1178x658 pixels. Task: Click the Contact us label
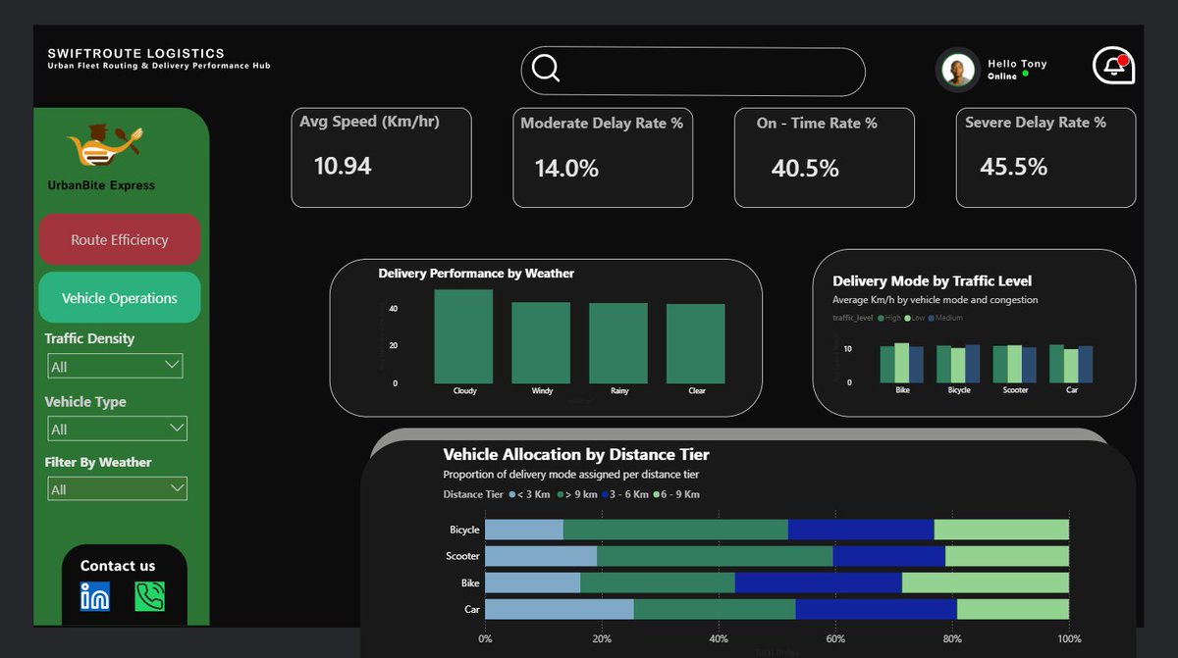[118, 566]
